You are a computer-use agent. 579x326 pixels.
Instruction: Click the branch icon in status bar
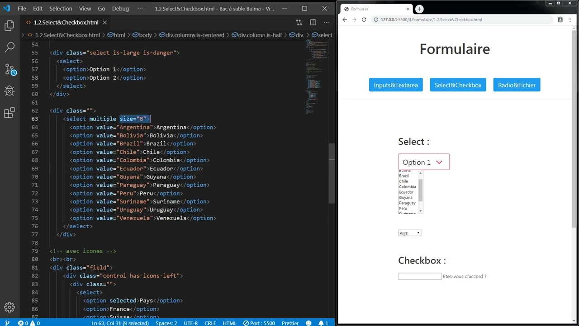click(7, 323)
